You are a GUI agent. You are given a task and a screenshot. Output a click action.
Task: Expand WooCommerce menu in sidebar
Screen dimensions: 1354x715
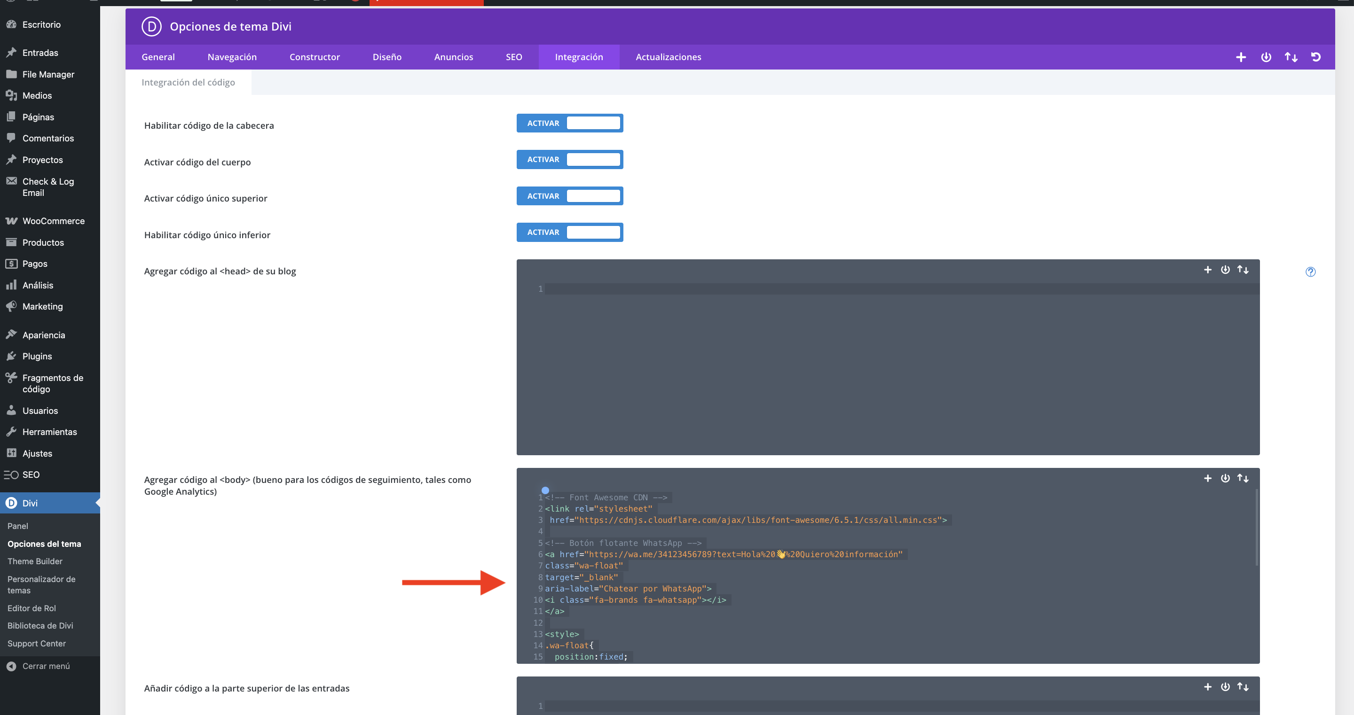tap(53, 221)
